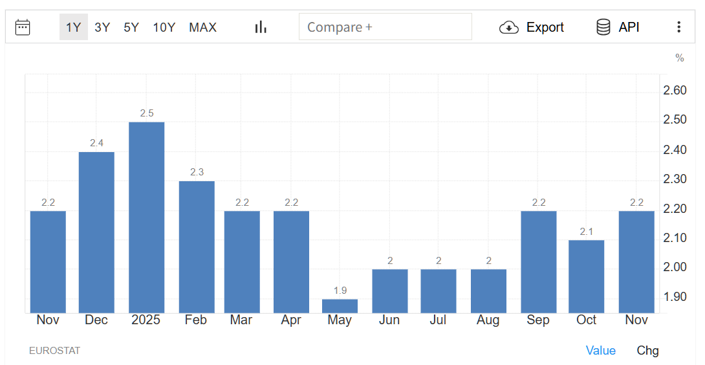This screenshot has height=365, width=705.
Task: Toggle the Chg view
Action: [647, 350]
